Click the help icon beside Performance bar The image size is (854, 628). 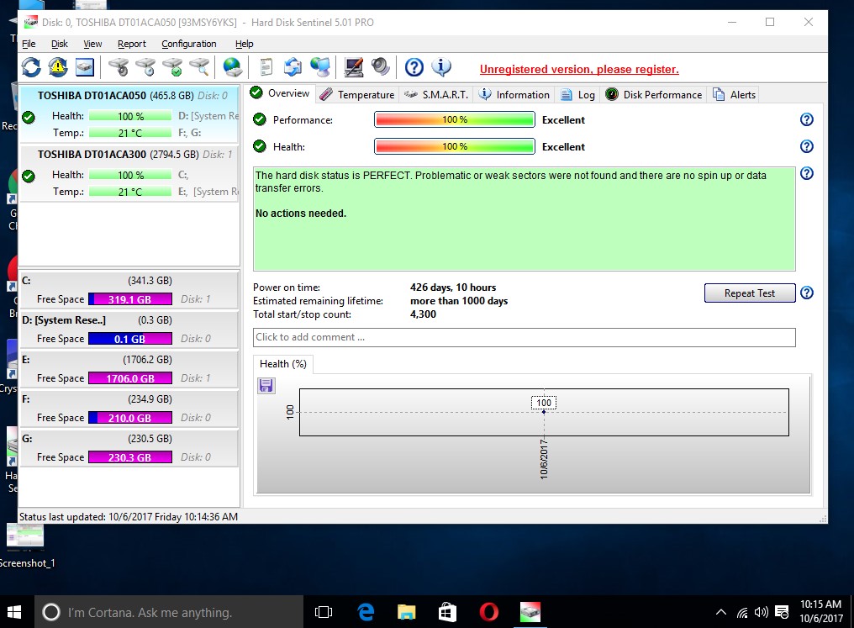click(x=807, y=119)
